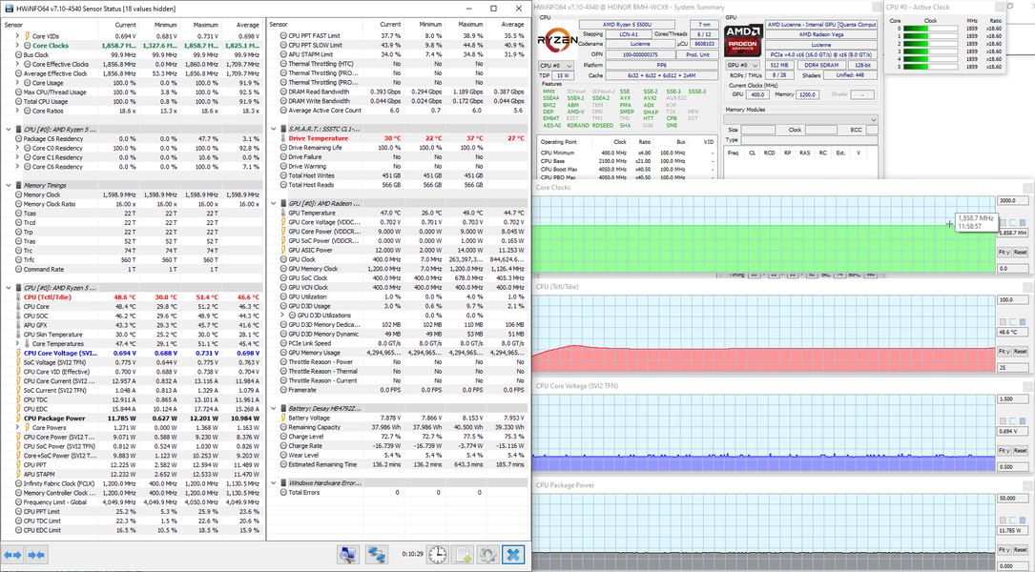1035x572 pixels.
Task: Click the shrink columns inward-arrows icon
Action: click(36, 555)
